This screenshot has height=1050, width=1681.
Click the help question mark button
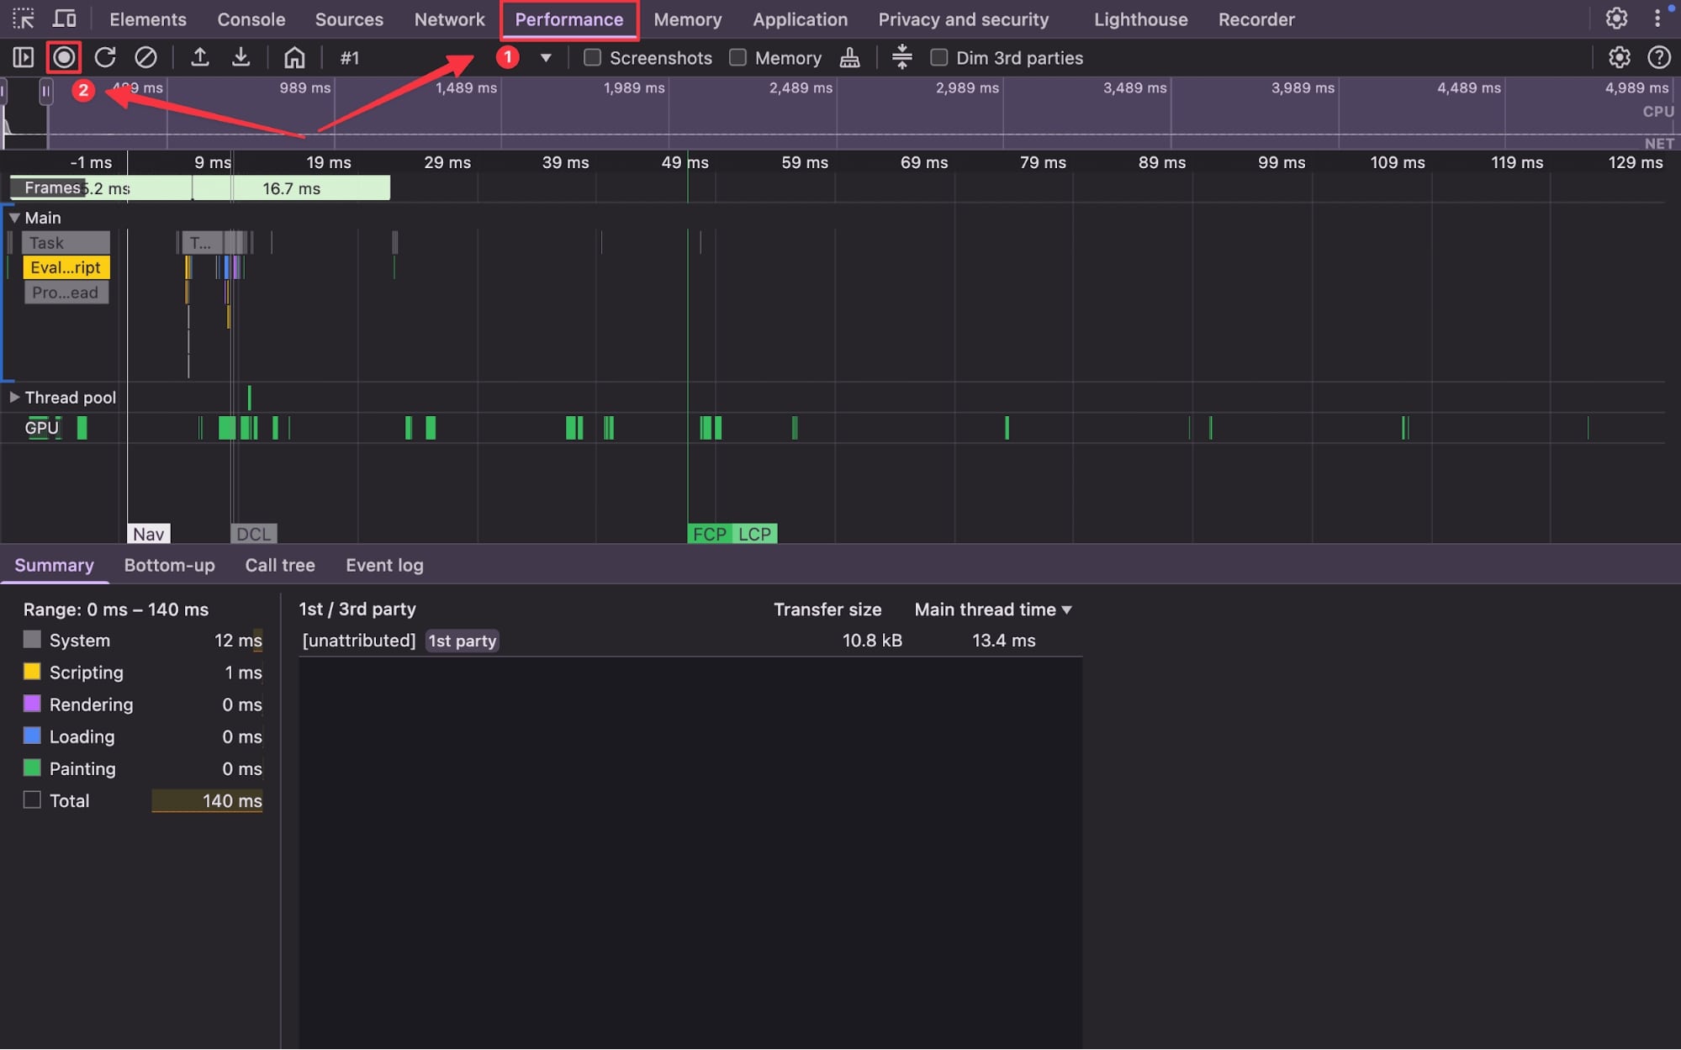1659,58
